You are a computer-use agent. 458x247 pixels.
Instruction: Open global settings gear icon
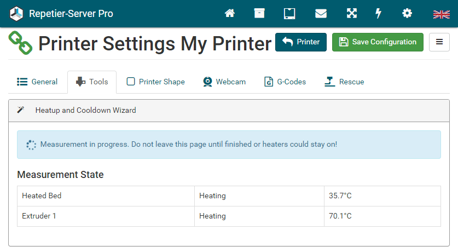pos(407,14)
